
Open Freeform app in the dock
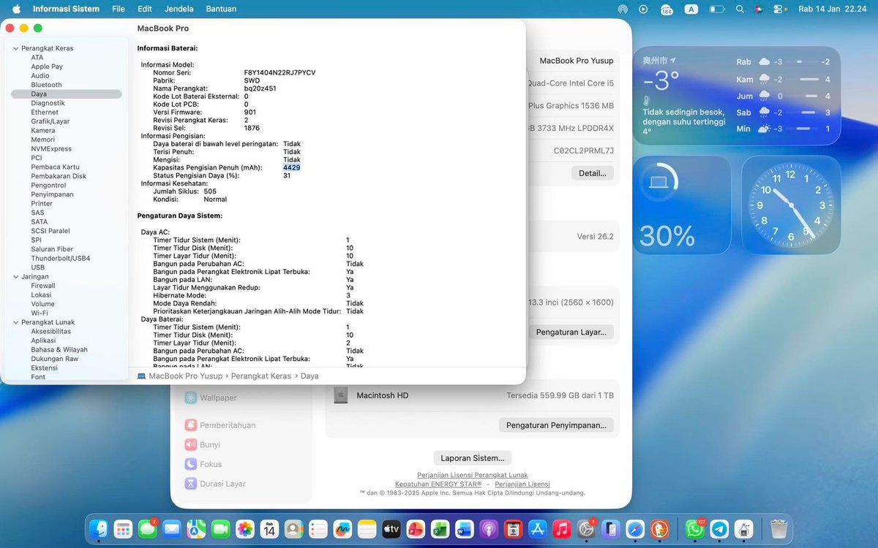click(342, 529)
